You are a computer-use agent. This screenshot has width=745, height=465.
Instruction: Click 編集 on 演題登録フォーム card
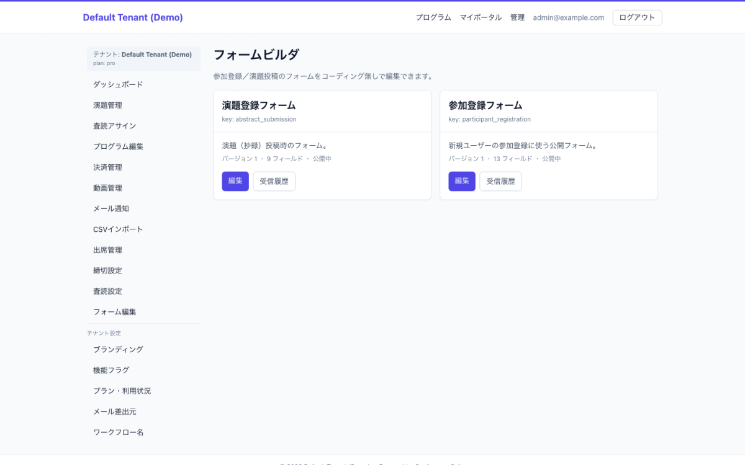235,181
